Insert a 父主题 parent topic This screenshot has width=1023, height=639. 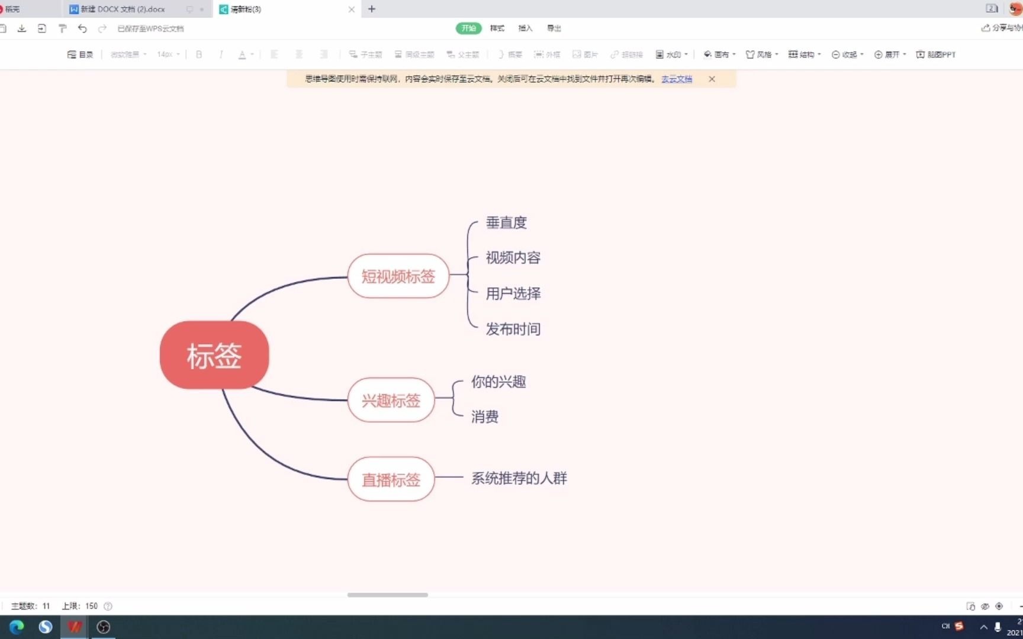click(463, 54)
